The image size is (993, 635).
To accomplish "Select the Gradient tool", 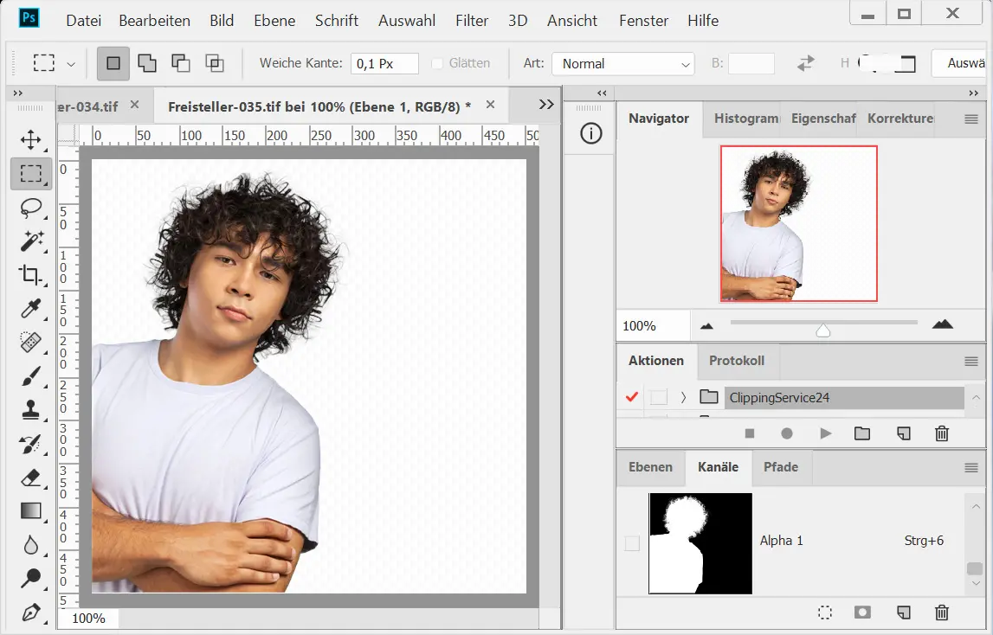I will [30, 511].
